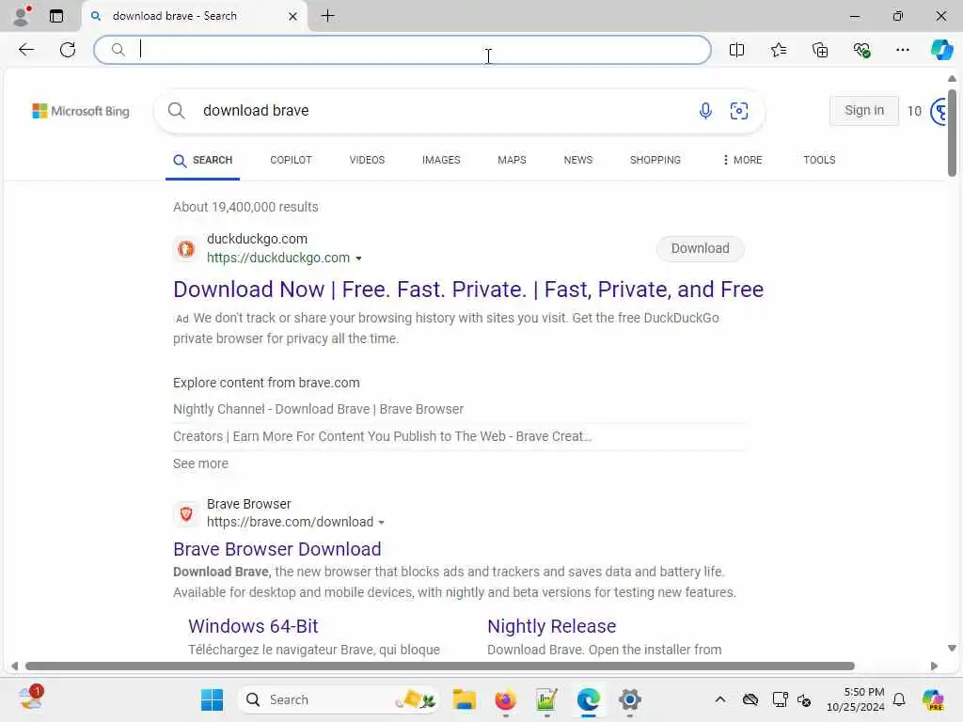Open a new tab with plus button

tap(328, 16)
